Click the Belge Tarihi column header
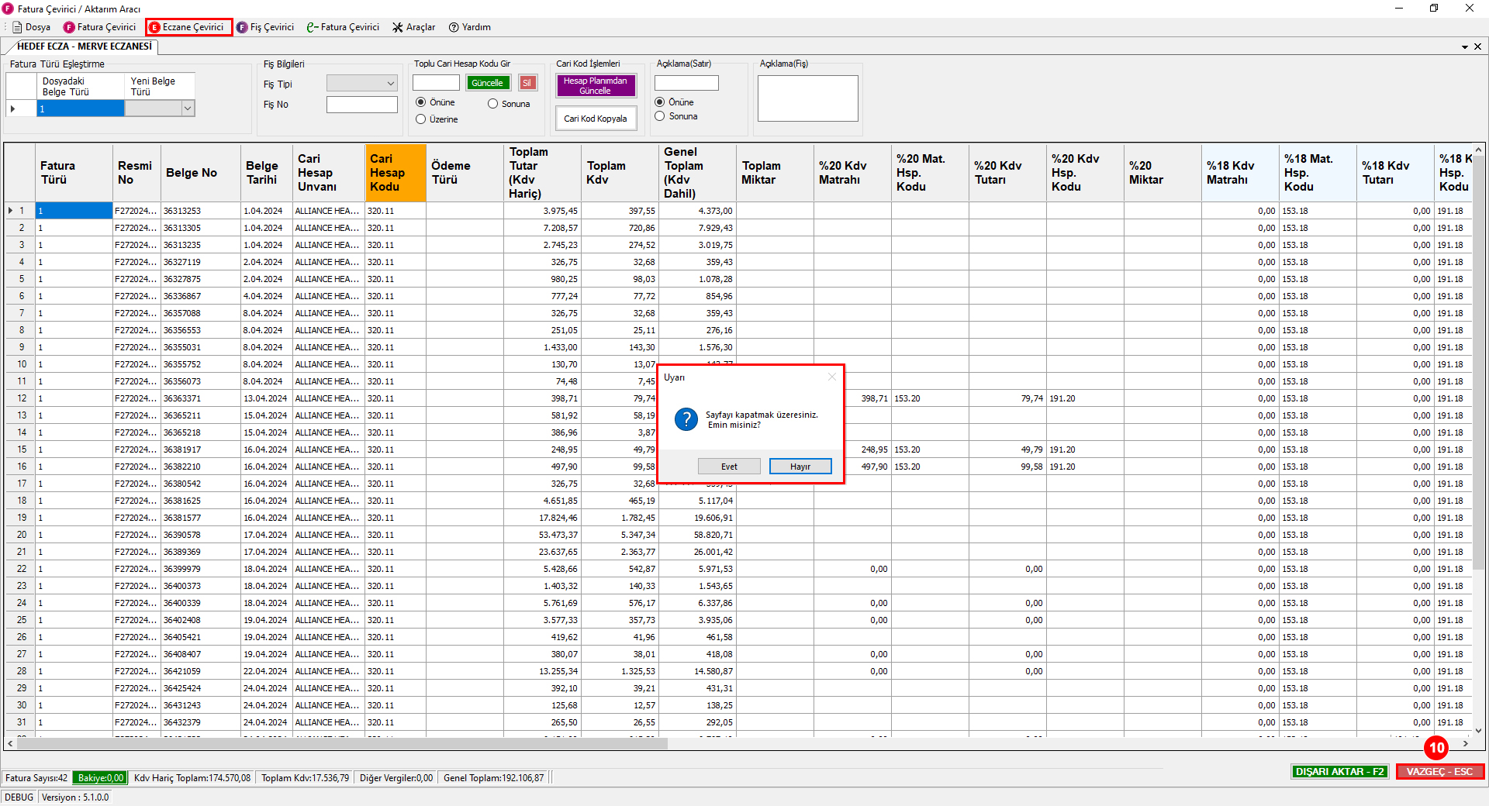This screenshot has width=1489, height=806. click(267, 173)
